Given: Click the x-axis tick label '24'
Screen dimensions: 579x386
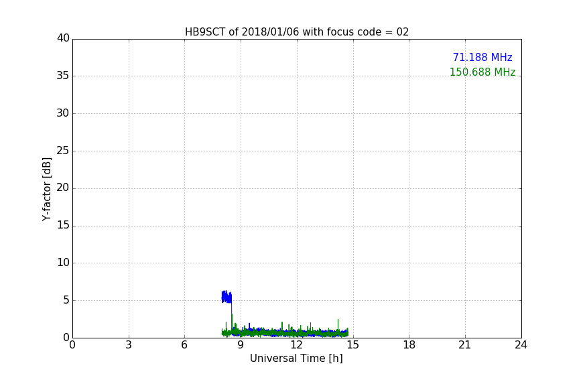Looking at the screenshot, I should pos(521,345).
